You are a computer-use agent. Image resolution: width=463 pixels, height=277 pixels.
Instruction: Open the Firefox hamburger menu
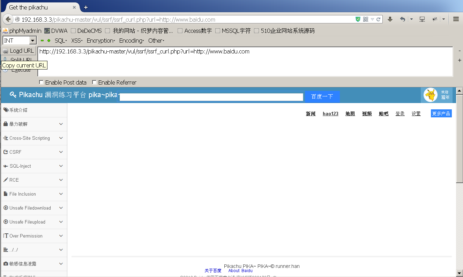456,19
